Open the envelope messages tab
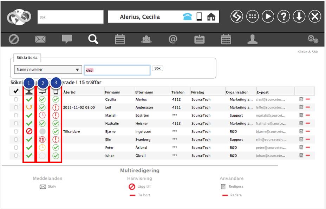The height and width of the screenshot is (209, 326). coord(40,39)
